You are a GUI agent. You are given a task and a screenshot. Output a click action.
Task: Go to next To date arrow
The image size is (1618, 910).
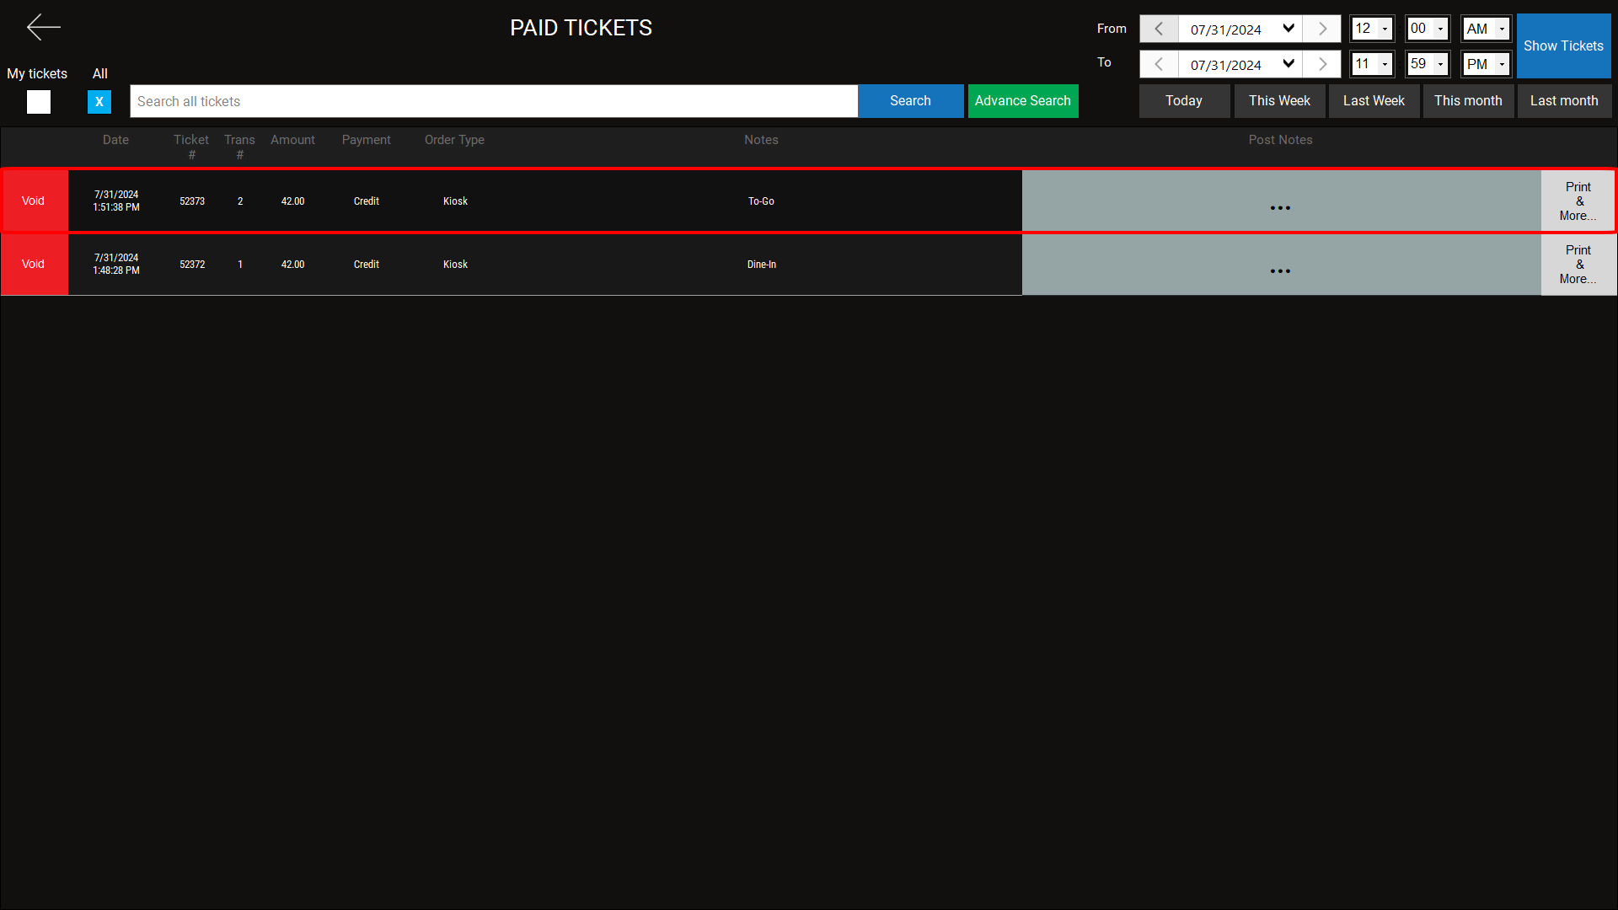coord(1322,64)
